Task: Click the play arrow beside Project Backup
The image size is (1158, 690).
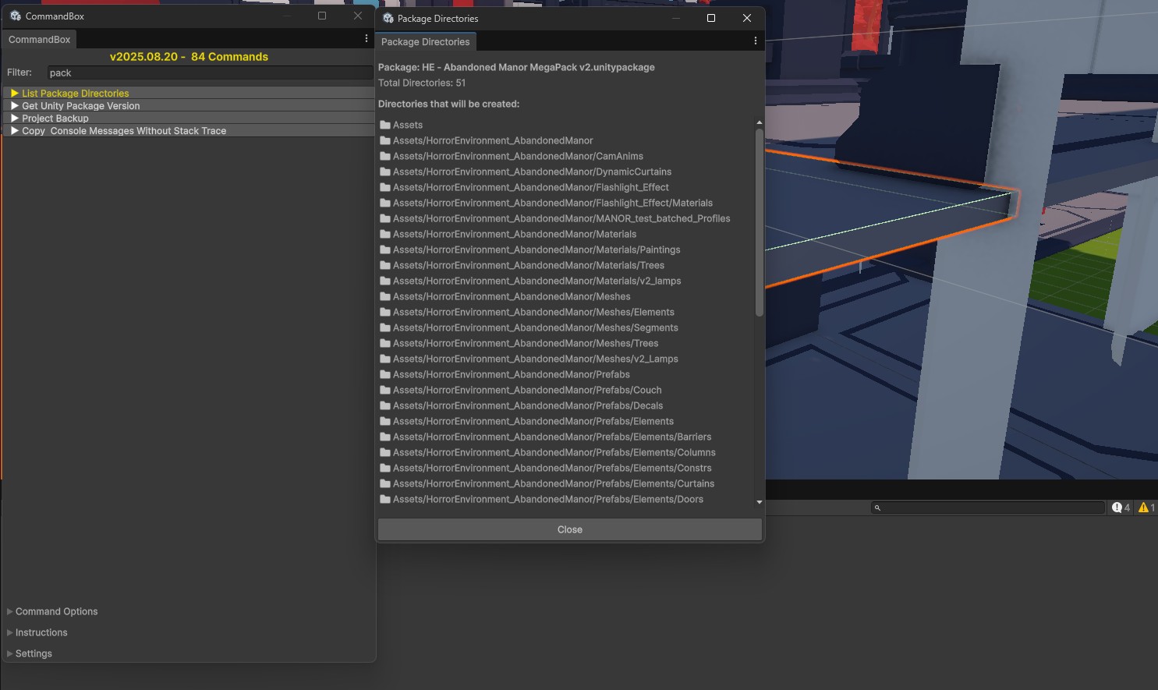Action: pos(15,119)
